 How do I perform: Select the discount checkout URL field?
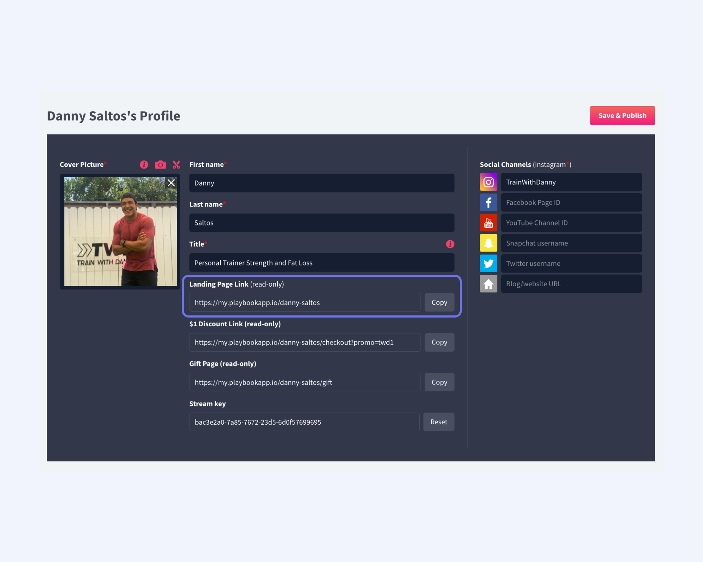point(305,342)
